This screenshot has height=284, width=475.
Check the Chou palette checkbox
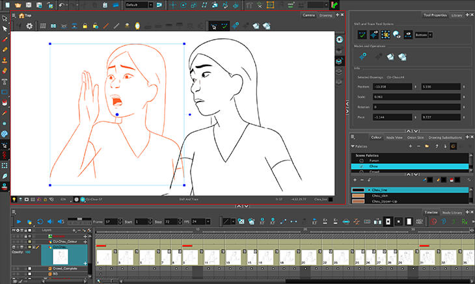(361, 166)
